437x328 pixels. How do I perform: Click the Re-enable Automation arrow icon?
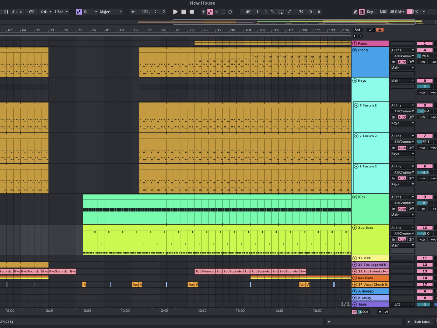coord(217,12)
